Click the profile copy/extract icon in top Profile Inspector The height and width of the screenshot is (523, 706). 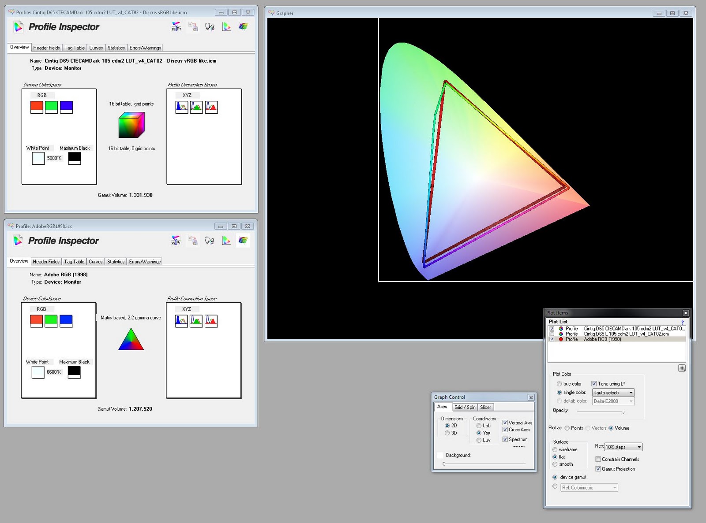(x=193, y=26)
